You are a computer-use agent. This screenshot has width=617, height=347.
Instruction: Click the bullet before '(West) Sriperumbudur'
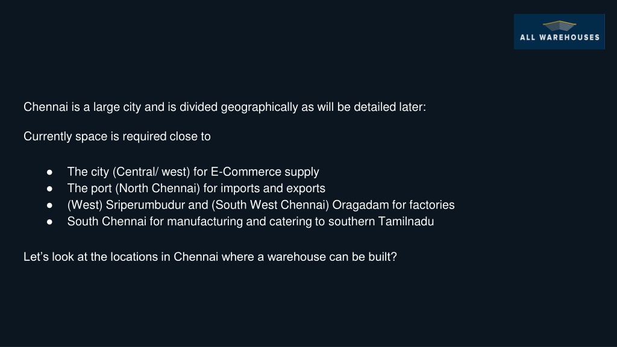49,205
